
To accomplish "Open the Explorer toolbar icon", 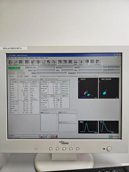I will 48,62.
